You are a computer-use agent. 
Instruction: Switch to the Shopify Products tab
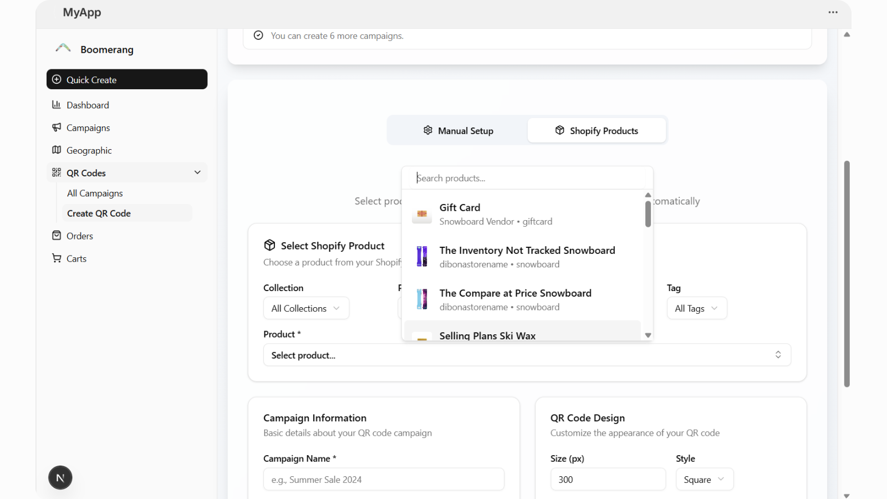point(597,130)
